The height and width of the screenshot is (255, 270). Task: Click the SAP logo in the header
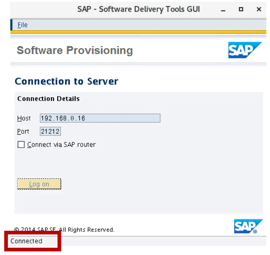pos(245,50)
